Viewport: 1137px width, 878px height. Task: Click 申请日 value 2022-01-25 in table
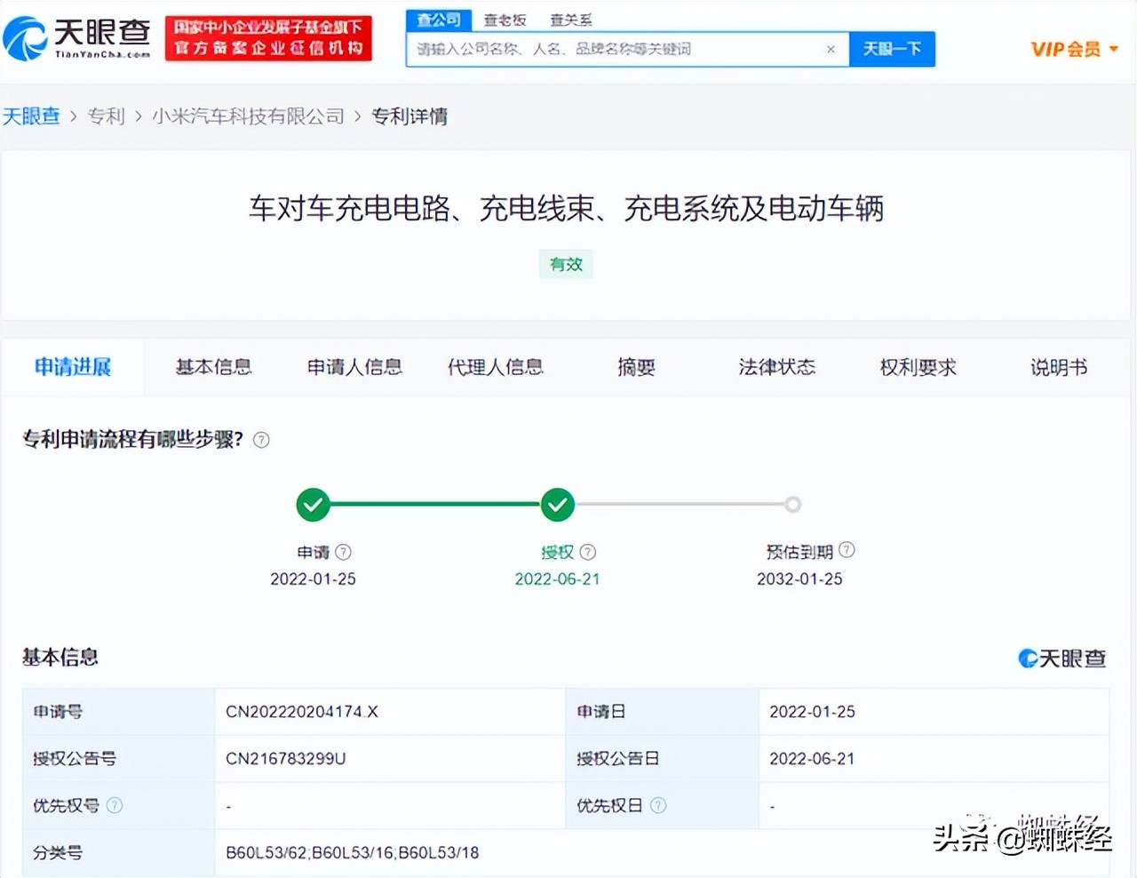click(812, 712)
